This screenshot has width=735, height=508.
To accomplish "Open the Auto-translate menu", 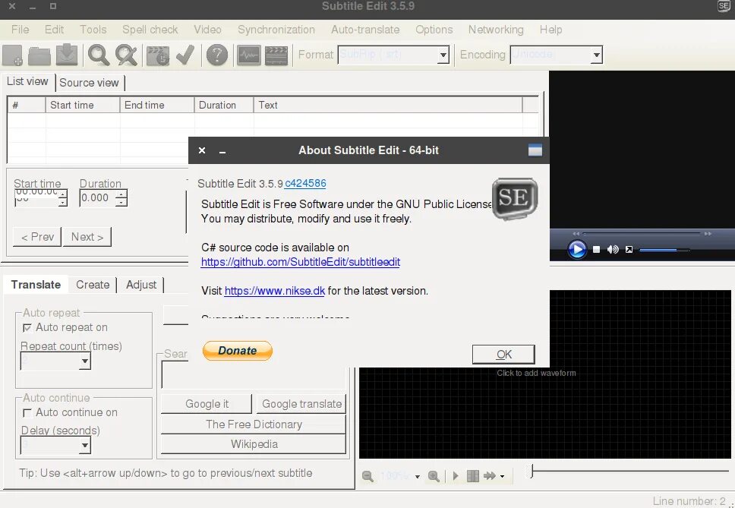I will point(365,30).
